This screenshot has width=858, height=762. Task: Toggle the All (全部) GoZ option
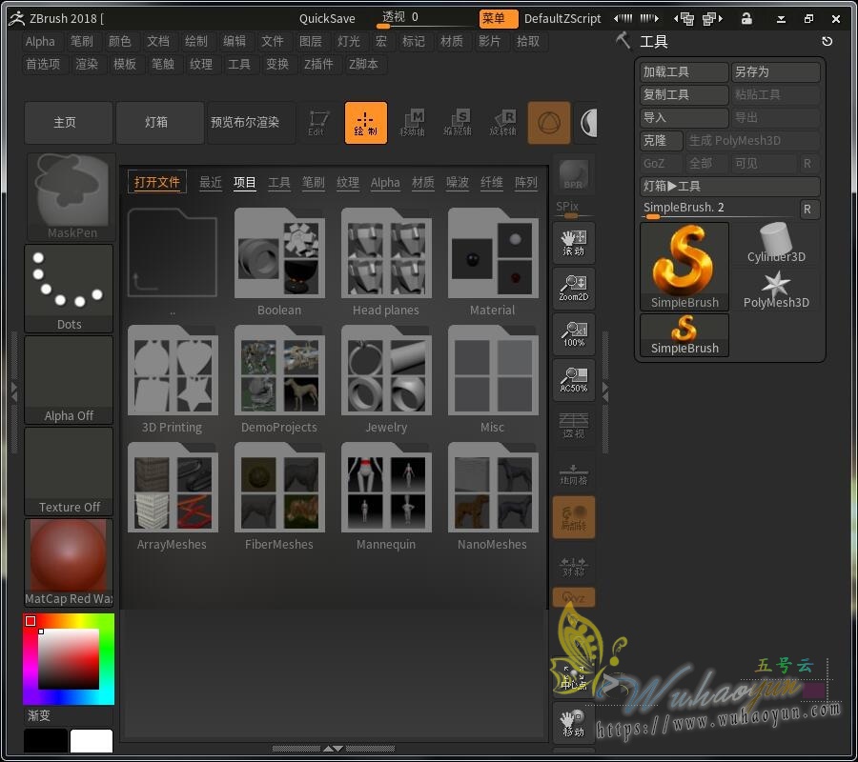pyautogui.click(x=706, y=164)
